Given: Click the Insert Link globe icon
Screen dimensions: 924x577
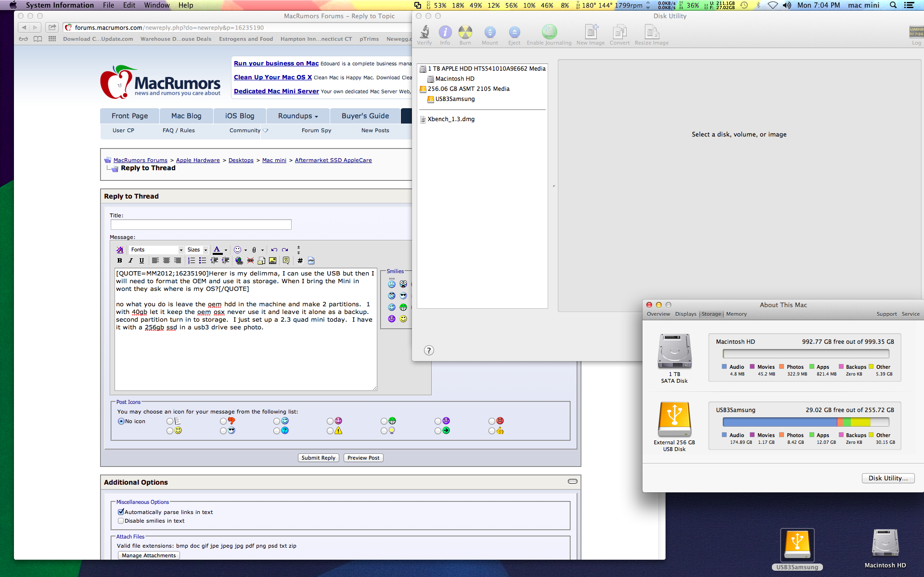Looking at the screenshot, I should click(x=239, y=261).
